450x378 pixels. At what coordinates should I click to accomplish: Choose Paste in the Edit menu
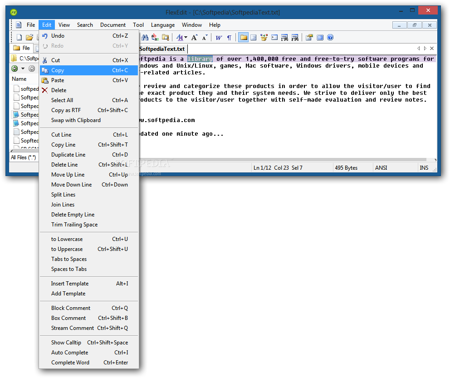(89, 80)
